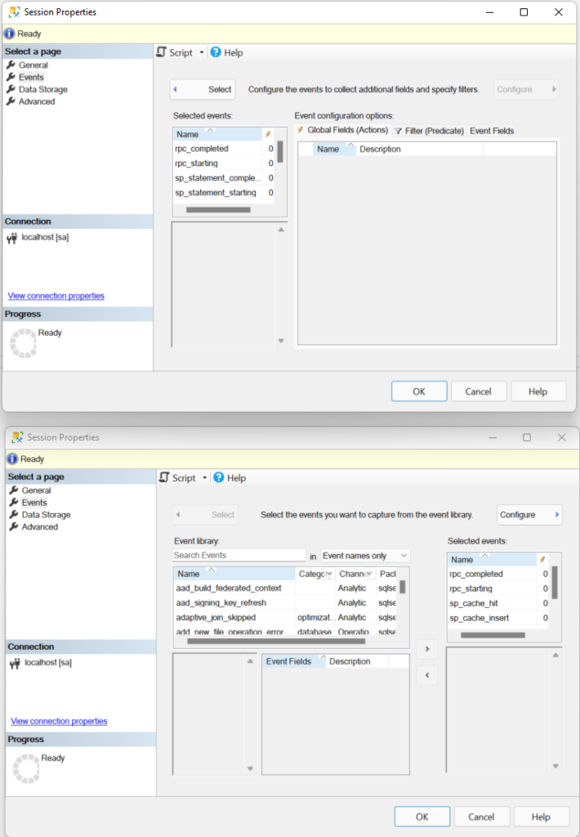The width and height of the screenshot is (580, 837).
Task: Select aad_signing_key_refresh event
Action: point(285,602)
